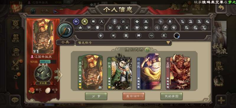Toggle the SP package filter

pyautogui.click(x=113, y=35)
